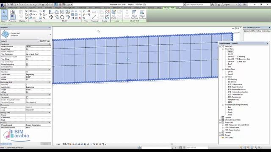Click the Measure tool icon
The height and width of the screenshot is (152, 271).
click(x=94, y=17)
